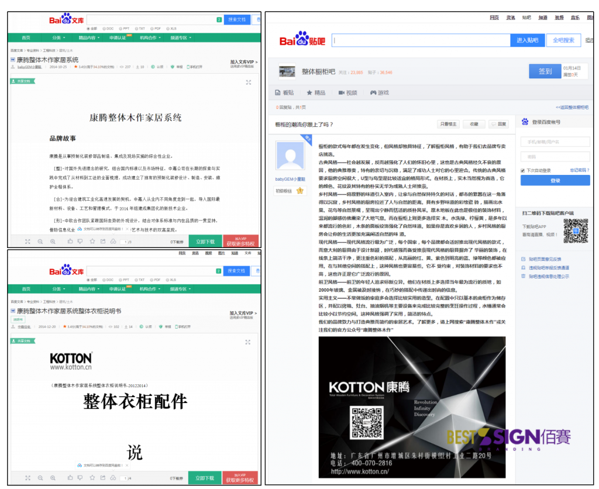Thumbs-up icon in bottom Wenku toolbar
599x489 pixels.
pyautogui.click(x=70, y=477)
